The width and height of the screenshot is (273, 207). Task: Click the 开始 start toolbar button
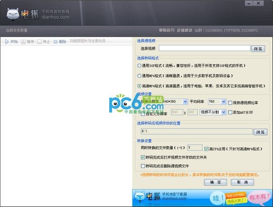(11, 41)
